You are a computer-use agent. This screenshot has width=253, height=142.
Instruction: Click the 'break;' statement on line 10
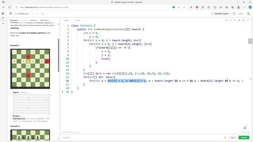tap(106, 59)
